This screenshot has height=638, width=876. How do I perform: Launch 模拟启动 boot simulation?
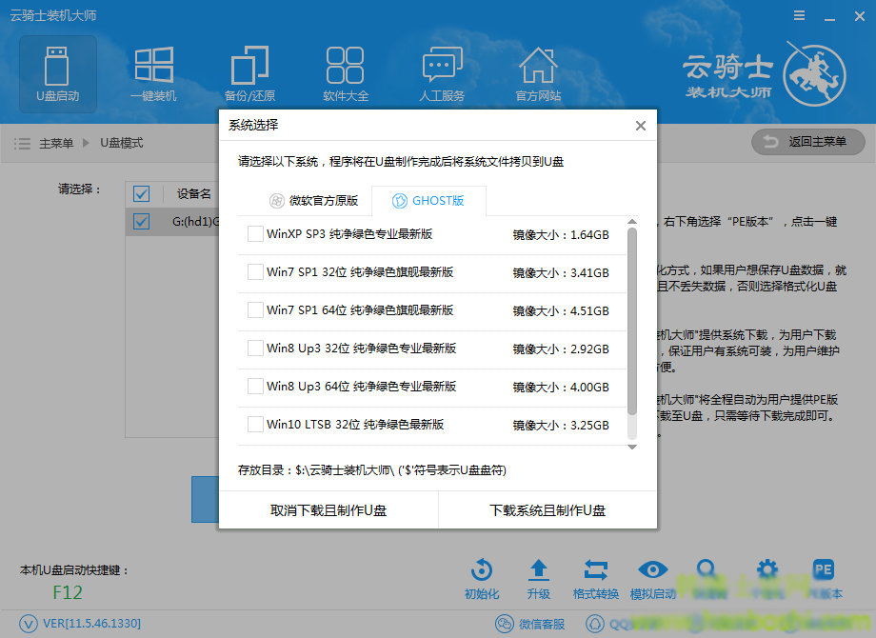pos(653,576)
